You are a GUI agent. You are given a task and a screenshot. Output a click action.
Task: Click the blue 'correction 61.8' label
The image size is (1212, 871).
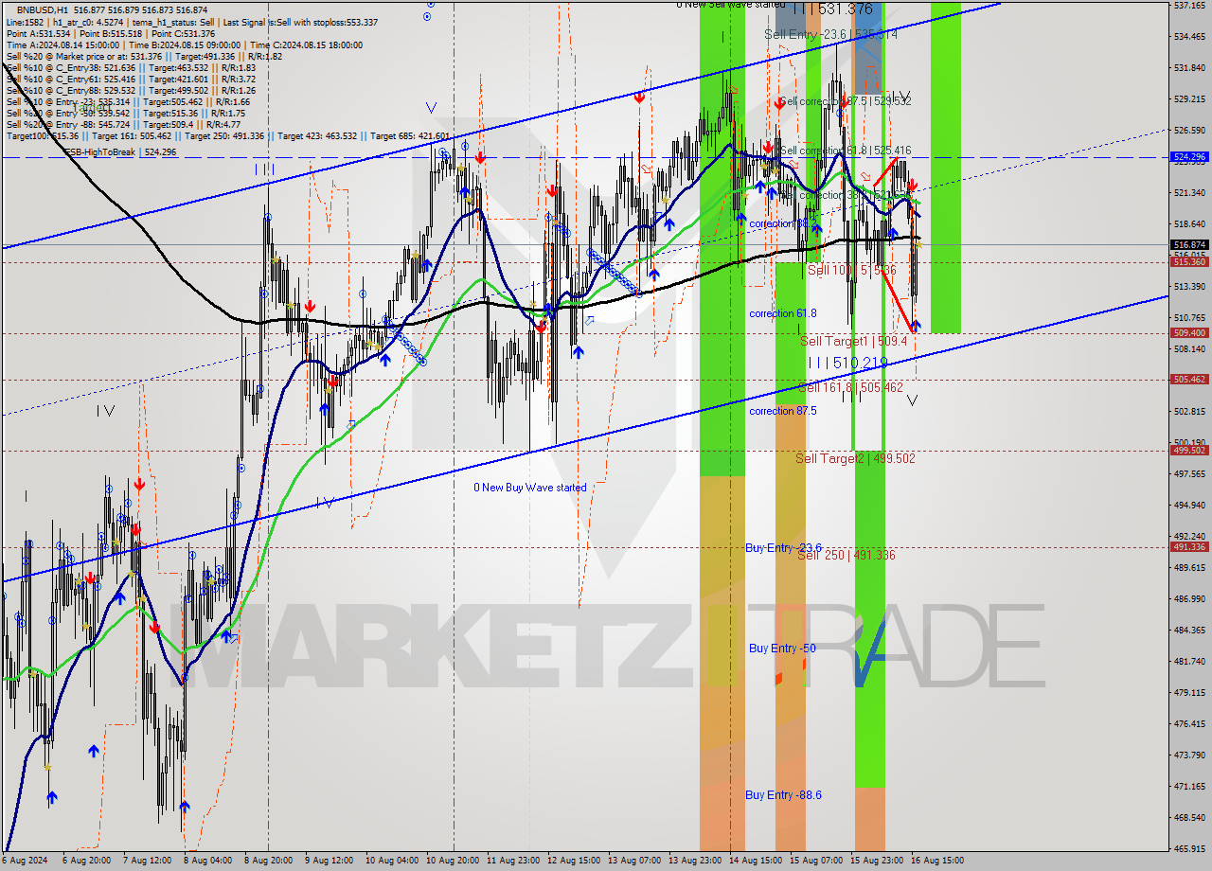[783, 312]
